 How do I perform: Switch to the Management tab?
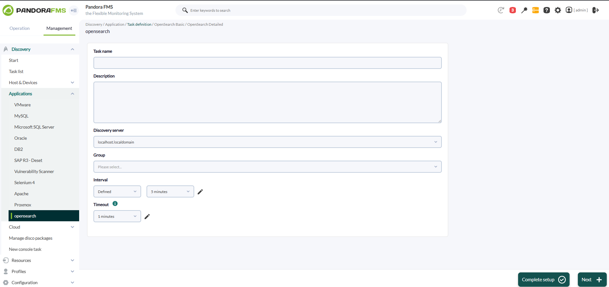pyautogui.click(x=59, y=28)
